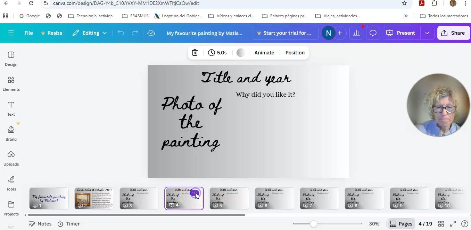Open Chrome three-dot menu
The width and height of the screenshot is (471, 230).
tap(465, 3)
